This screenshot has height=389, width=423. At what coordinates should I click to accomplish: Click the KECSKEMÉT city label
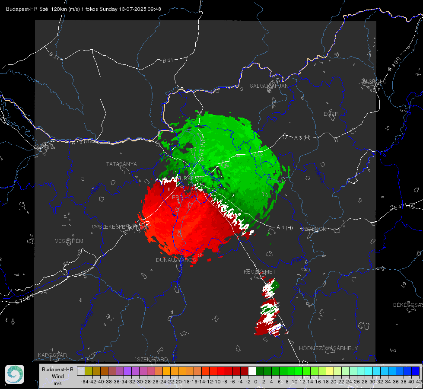(x=260, y=271)
